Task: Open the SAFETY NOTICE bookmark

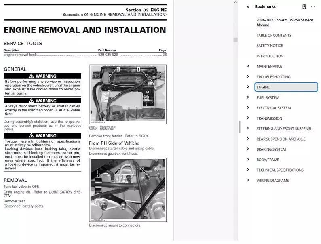Action: tap(270, 46)
